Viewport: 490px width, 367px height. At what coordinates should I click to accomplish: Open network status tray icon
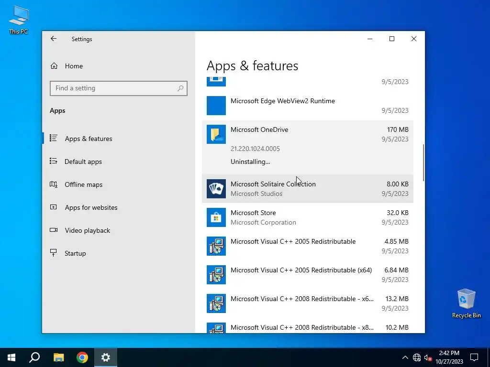(417, 357)
